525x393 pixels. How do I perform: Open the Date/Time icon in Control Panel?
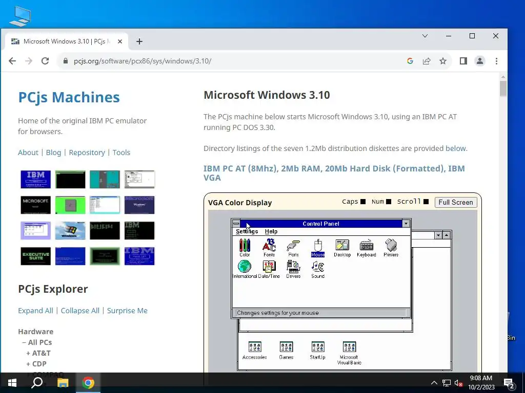(269, 269)
